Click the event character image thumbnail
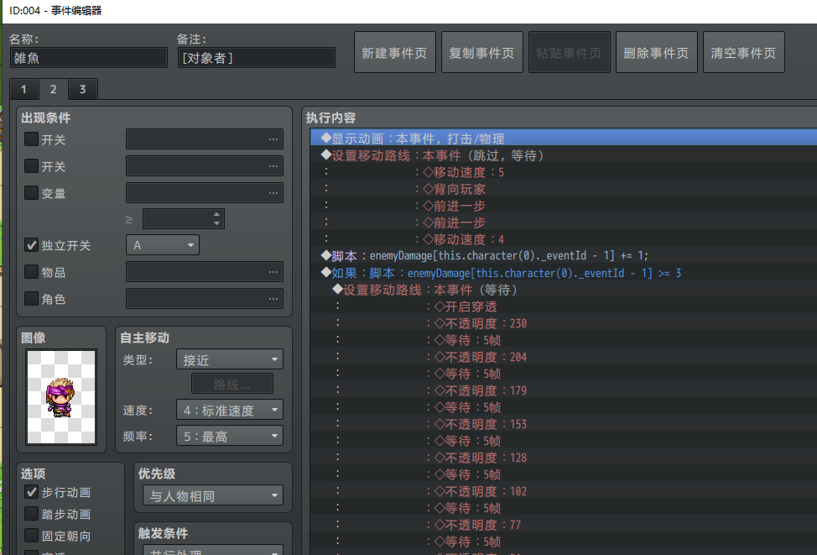The width and height of the screenshot is (817, 555). pyautogui.click(x=61, y=396)
